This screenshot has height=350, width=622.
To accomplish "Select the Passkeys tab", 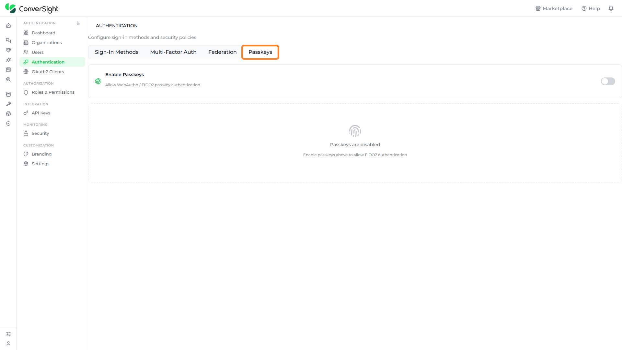I will point(260,52).
